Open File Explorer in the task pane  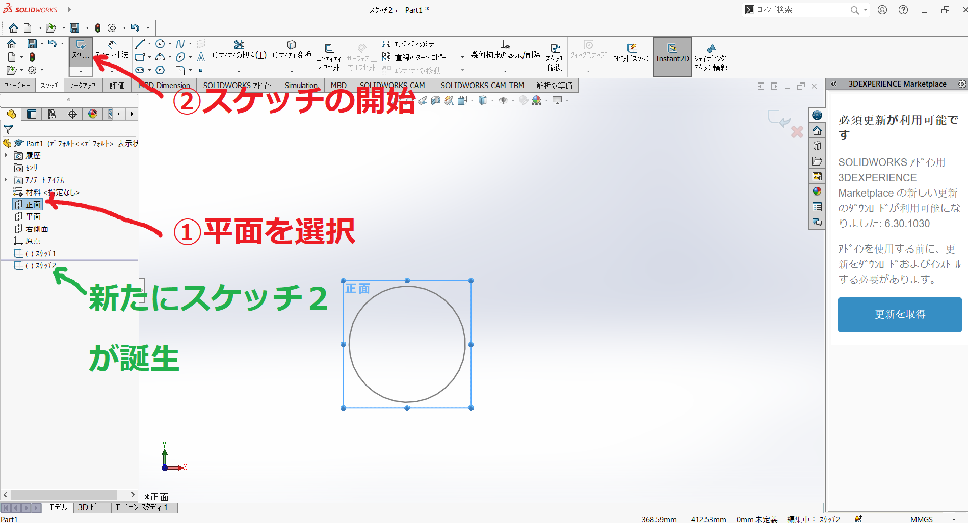817,161
